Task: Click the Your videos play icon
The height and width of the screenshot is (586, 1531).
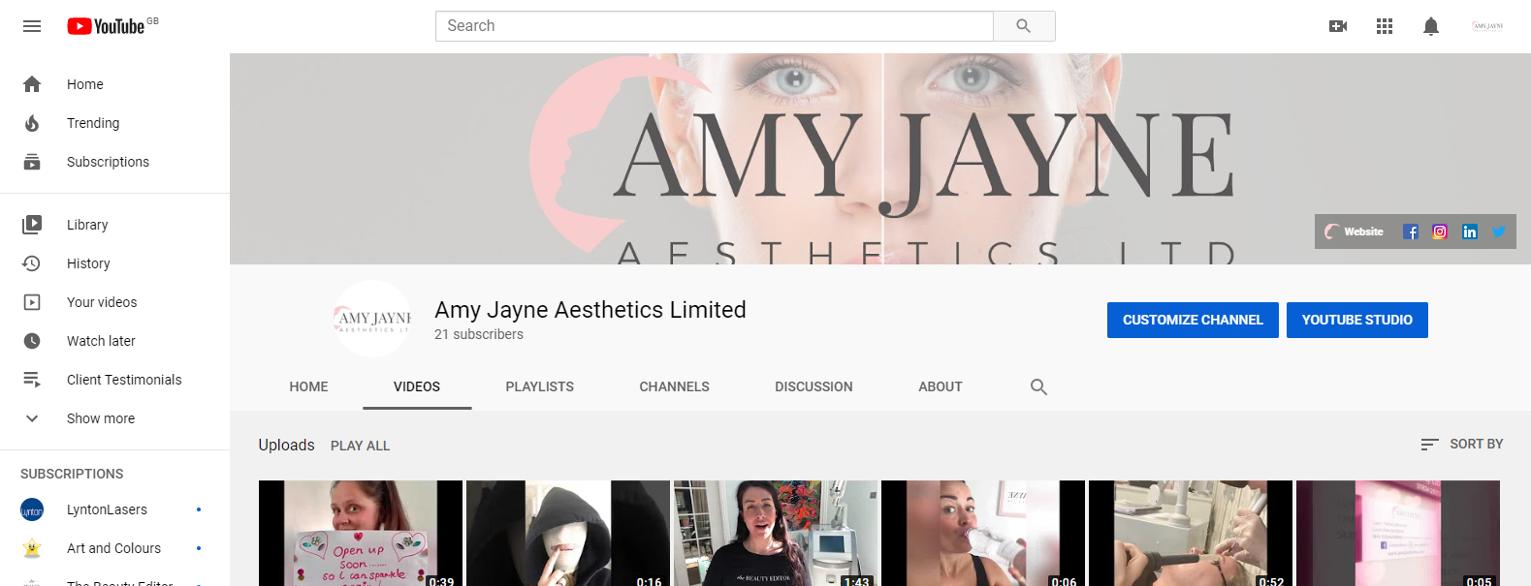Action: (x=32, y=302)
